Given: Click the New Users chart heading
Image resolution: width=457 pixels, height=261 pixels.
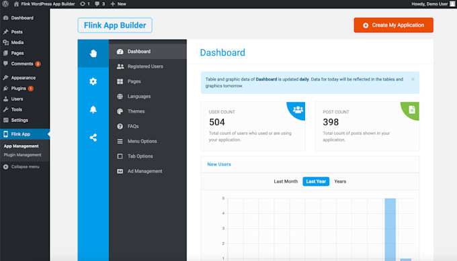Looking at the screenshot, I should click(x=219, y=164).
